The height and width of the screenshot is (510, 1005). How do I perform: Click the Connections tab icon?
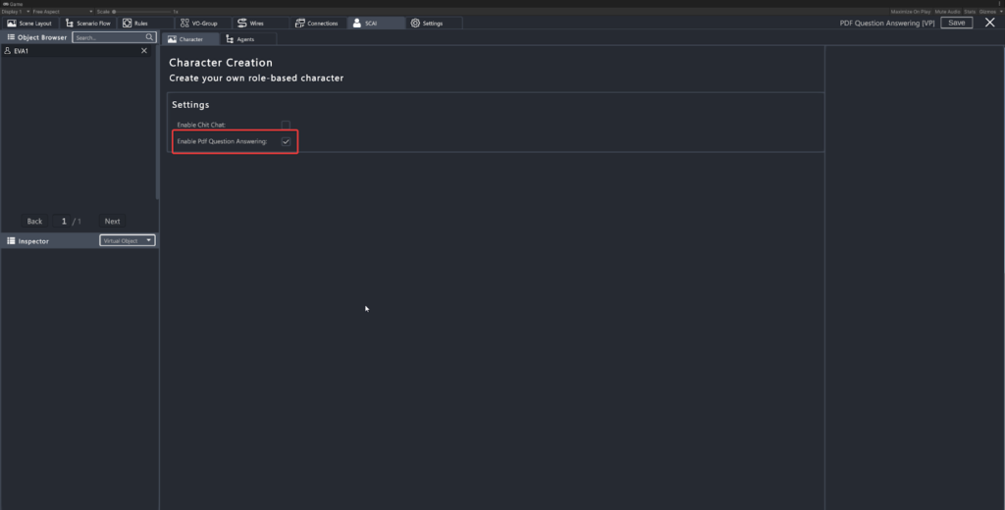[x=298, y=23]
